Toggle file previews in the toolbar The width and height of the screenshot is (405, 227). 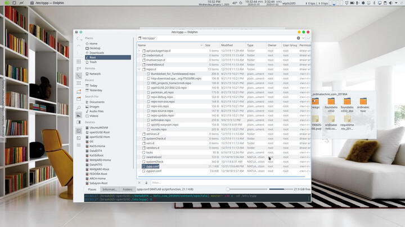79,115
